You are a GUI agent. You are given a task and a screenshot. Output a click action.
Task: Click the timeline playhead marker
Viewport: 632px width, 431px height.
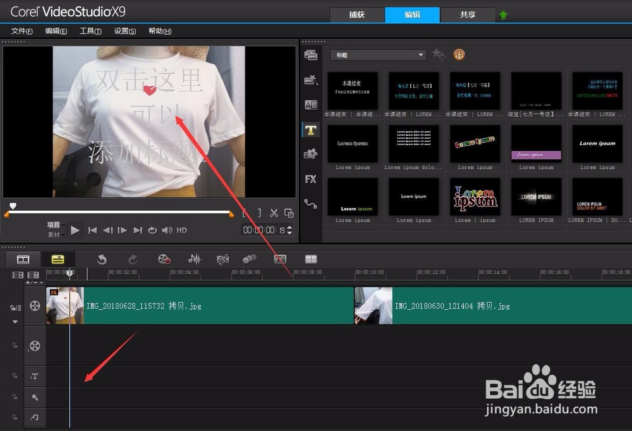[x=70, y=273]
